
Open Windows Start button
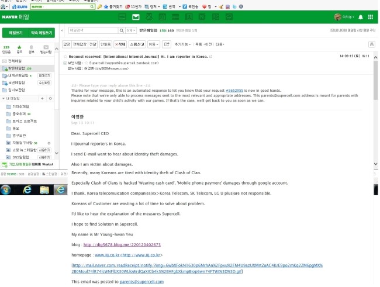5,189
